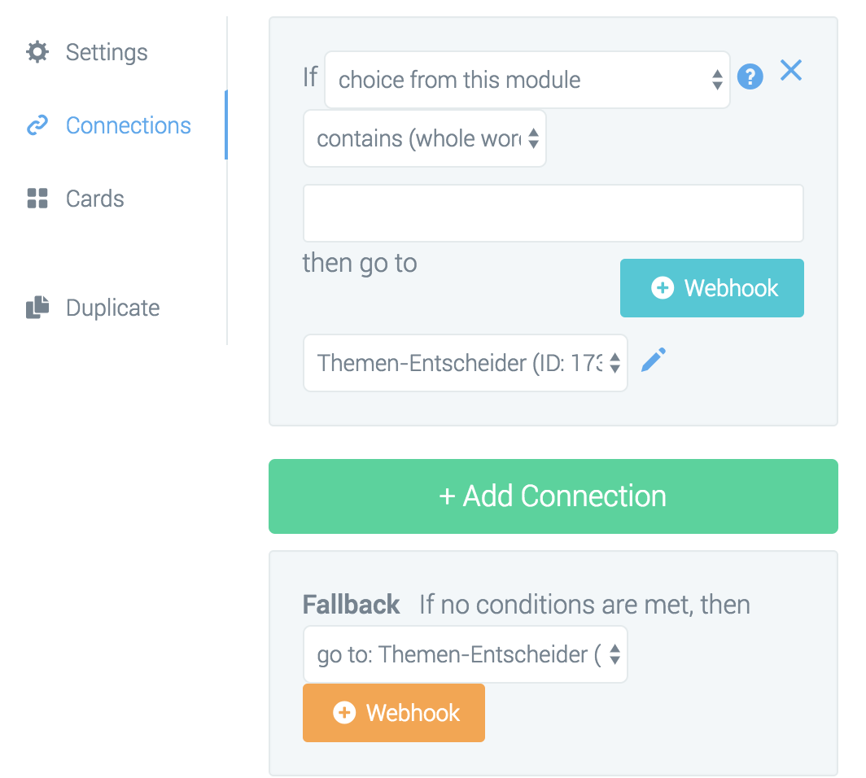This screenshot has width=866, height=778.
Task: Click the Duplicate copy icon
Action: [37, 307]
